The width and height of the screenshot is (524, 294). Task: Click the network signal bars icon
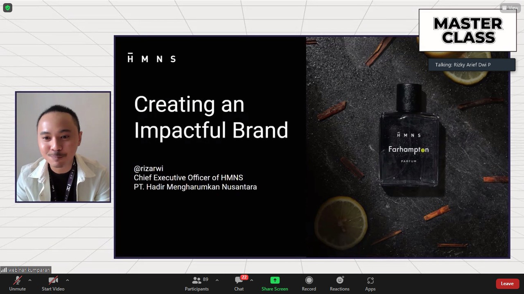(4, 270)
